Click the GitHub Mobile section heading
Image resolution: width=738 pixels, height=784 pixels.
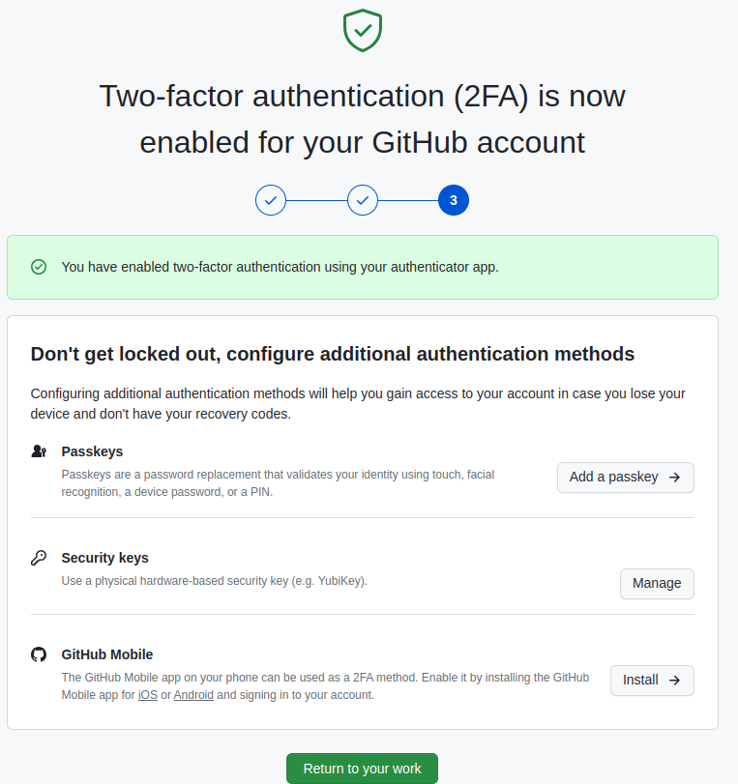(109, 653)
